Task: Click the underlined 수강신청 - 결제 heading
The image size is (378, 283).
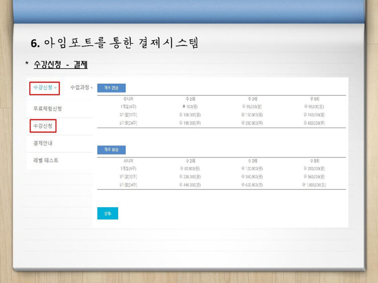Action: pyautogui.click(x=60, y=64)
